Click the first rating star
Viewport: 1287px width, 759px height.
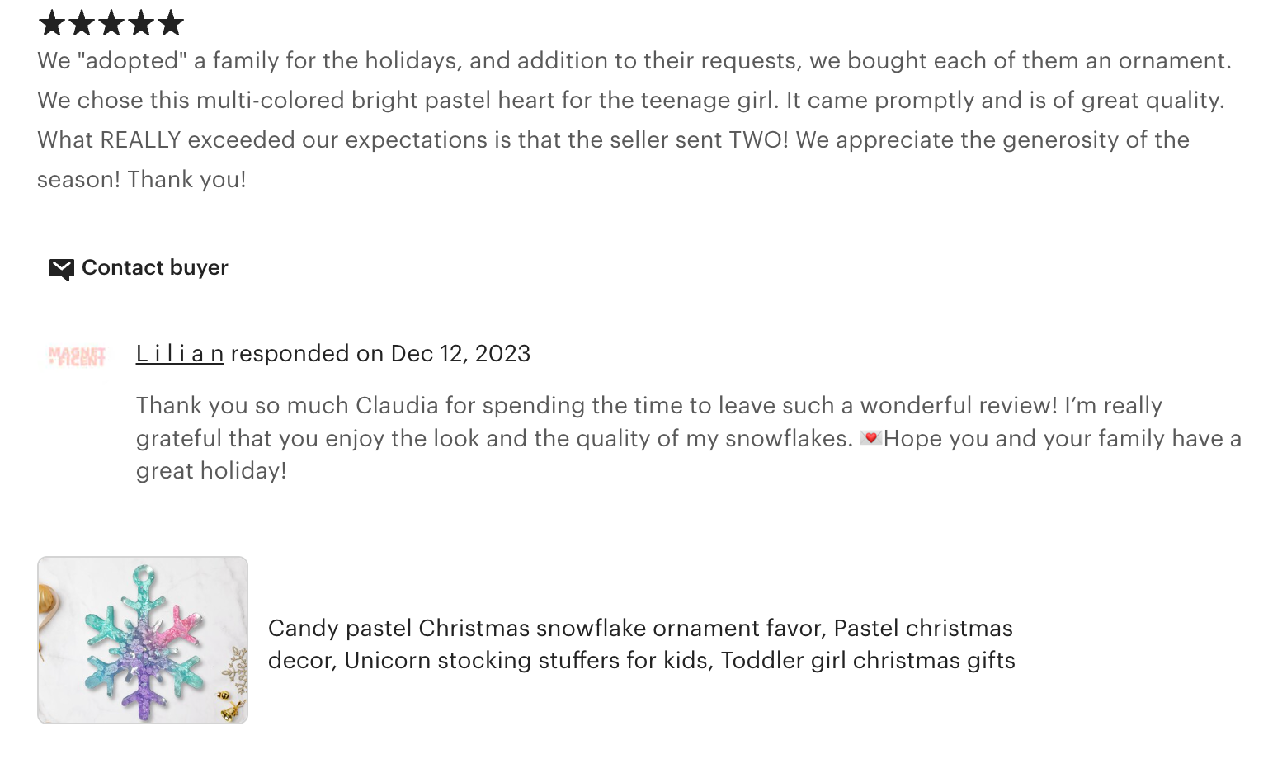pyautogui.click(x=51, y=23)
